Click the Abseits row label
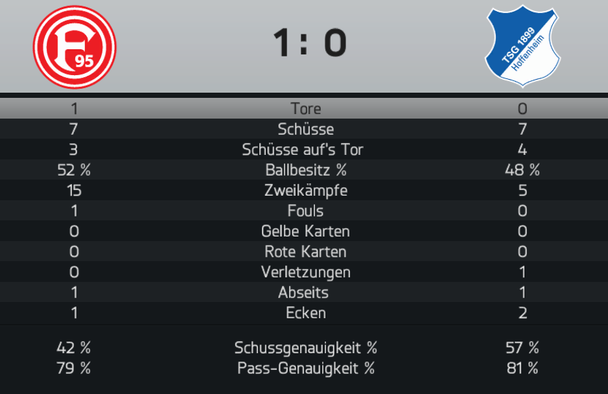The height and width of the screenshot is (394, 608). pyautogui.click(x=303, y=293)
